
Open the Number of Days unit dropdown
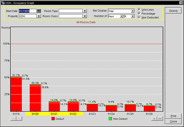[x=122, y=16]
